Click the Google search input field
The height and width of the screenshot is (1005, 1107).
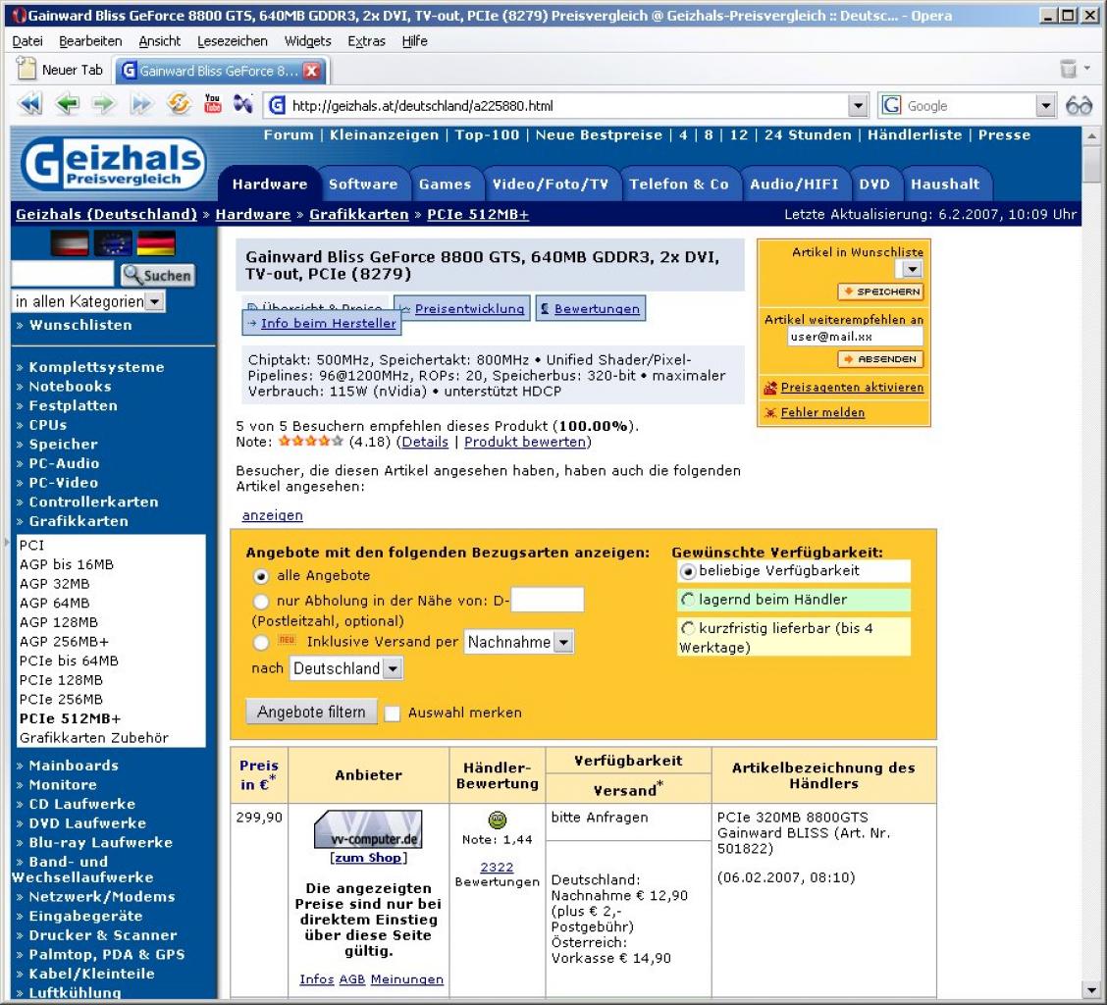(x=969, y=106)
